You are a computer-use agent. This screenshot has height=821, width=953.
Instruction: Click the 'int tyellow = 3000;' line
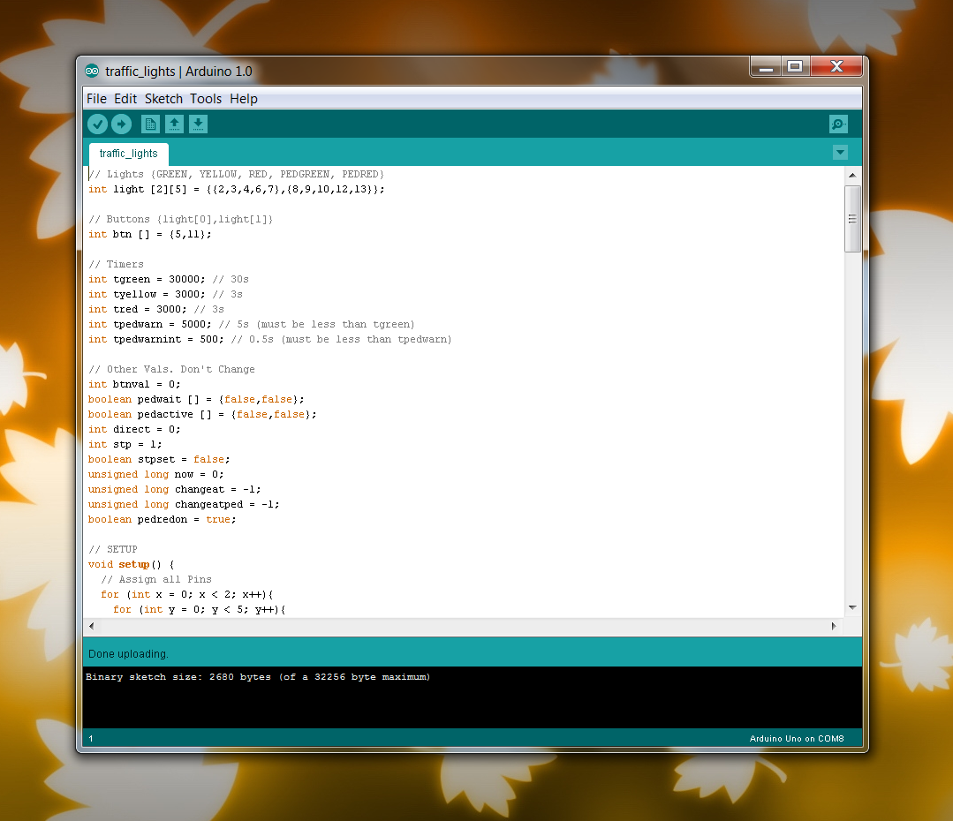pyautogui.click(x=165, y=294)
